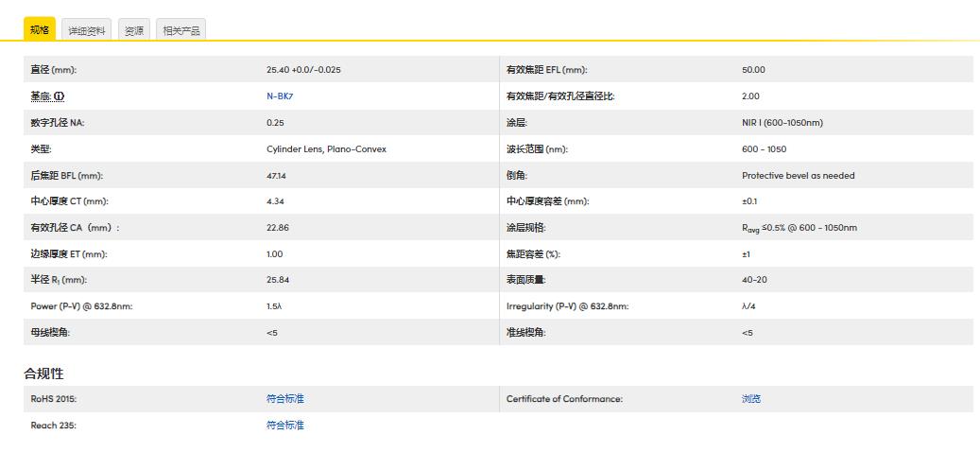Image resolution: width=980 pixels, height=452 pixels.
Task: Open the 资源 tab
Action: coord(134,30)
